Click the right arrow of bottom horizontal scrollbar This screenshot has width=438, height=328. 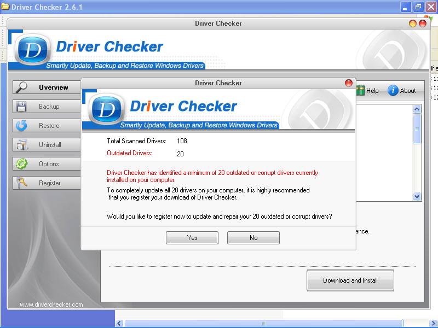coord(433,324)
